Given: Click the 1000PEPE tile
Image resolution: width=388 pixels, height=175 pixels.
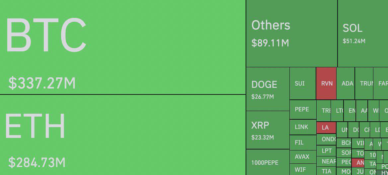Looking at the screenshot, I should (x=268, y=162).
